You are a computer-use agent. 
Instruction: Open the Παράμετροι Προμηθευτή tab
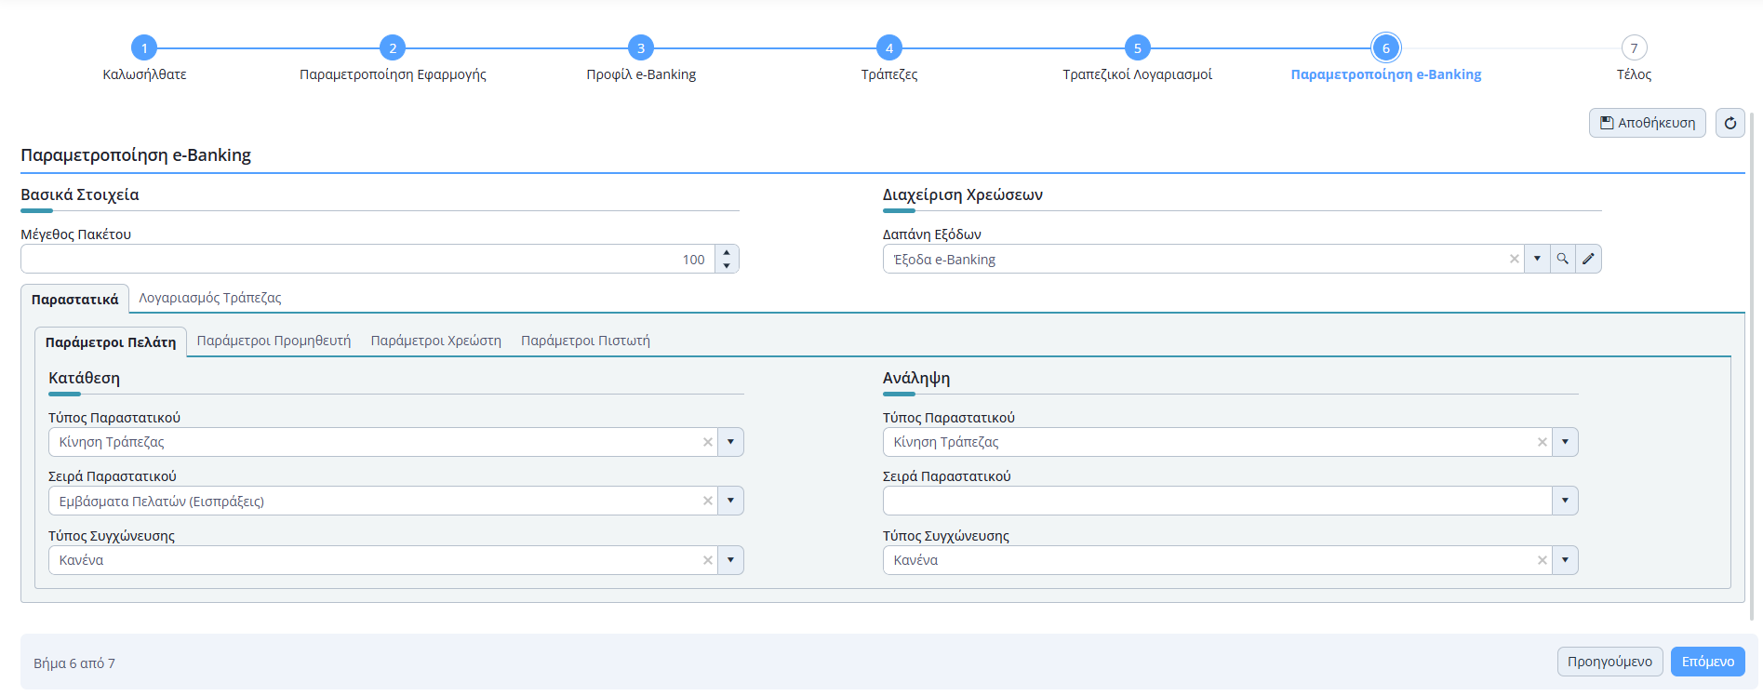pyautogui.click(x=274, y=341)
